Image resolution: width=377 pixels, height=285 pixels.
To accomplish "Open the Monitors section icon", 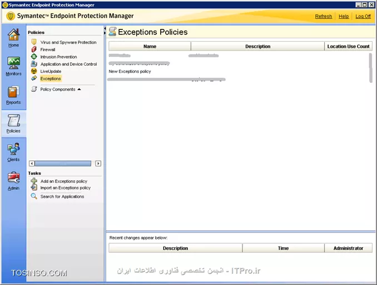I will [x=13, y=63].
